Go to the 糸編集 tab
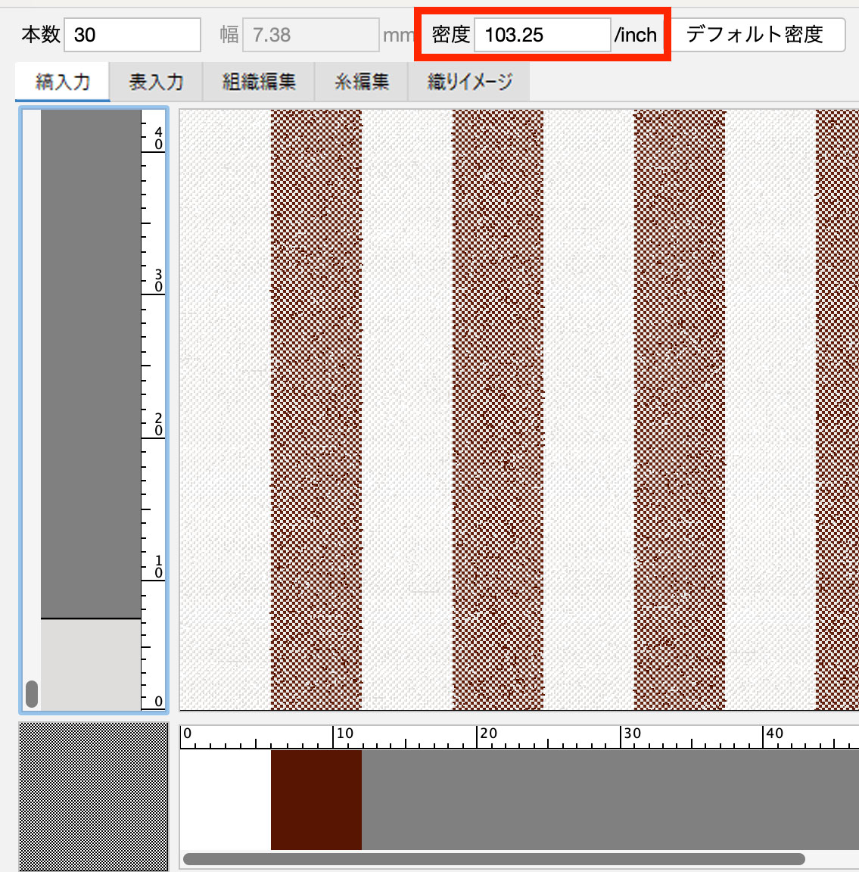This screenshot has height=872, width=859. click(x=362, y=82)
